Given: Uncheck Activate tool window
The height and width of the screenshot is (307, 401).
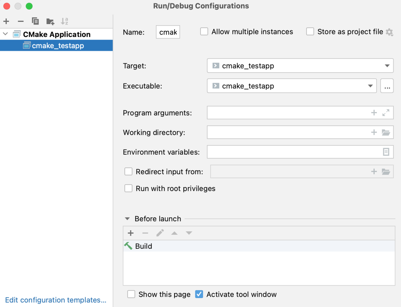Looking at the screenshot, I should (x=199, y=294).
